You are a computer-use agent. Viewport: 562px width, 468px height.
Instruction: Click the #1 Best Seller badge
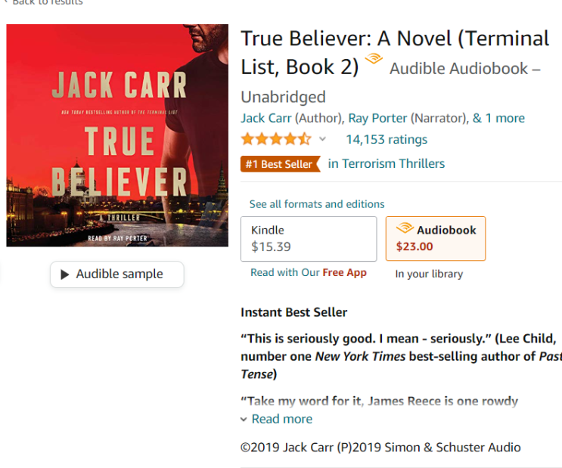(x=281, y=164)
